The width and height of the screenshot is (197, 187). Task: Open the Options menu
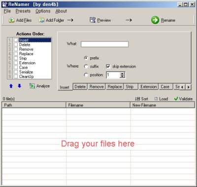(43, 11)
